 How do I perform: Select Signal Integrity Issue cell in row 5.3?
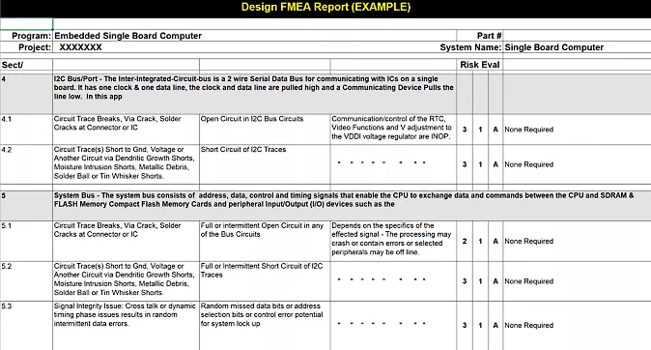[x=126, y=326]
